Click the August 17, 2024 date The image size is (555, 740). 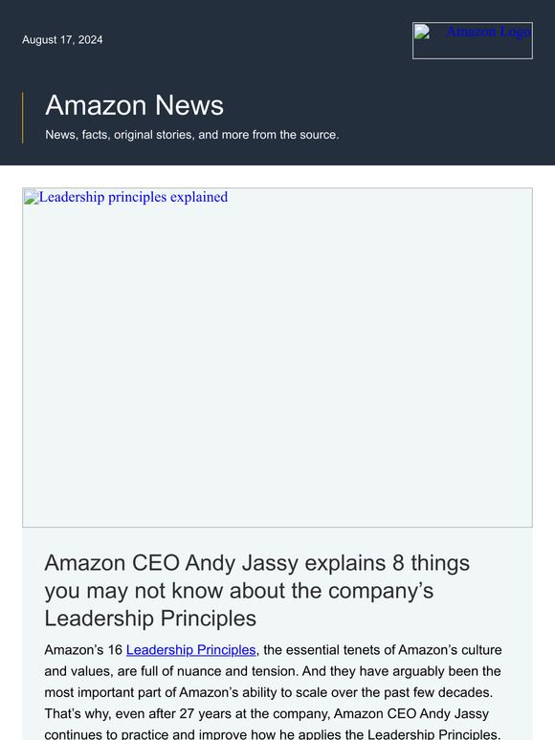click(x=62, y=39)
